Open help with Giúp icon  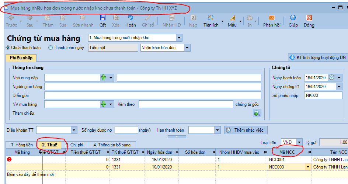coord(293,18)
